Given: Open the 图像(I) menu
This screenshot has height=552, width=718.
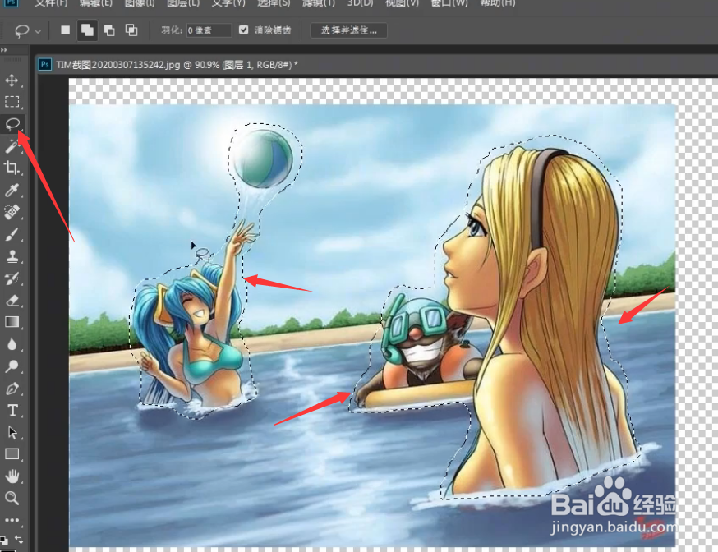Looking at the screenshot, I should coord(140,3).
